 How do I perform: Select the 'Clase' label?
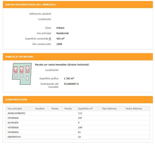pos(48,28)
